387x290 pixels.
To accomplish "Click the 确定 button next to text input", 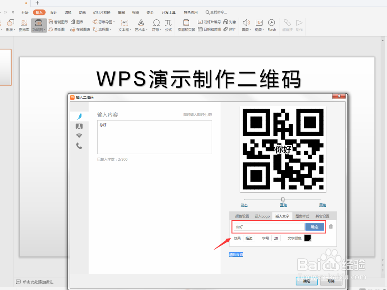I will coord(315,227).
